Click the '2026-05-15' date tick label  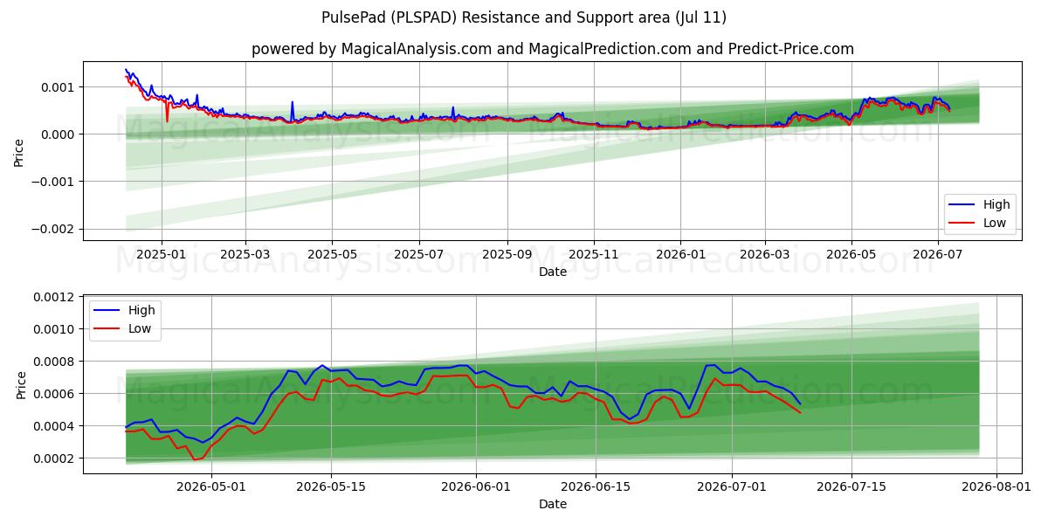coord(332,487)
